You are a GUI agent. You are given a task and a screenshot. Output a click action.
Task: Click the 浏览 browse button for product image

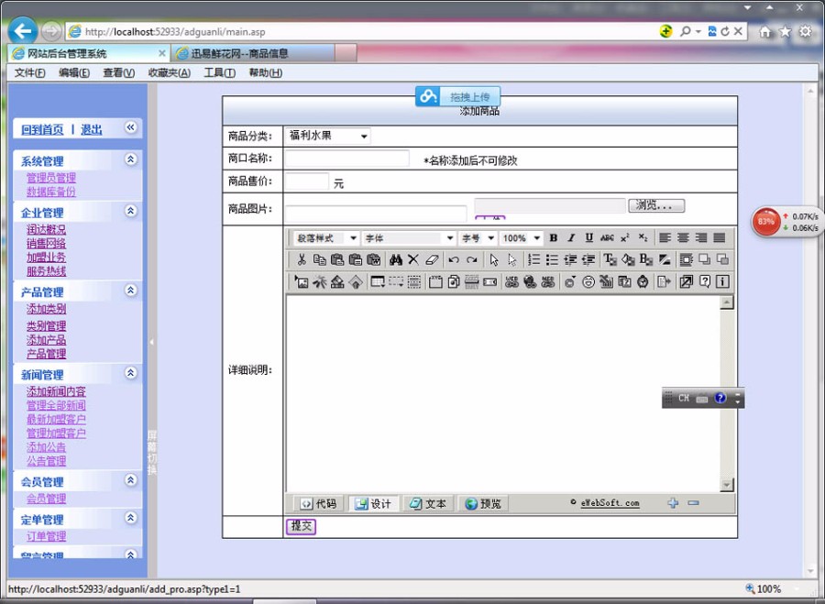[x=654, y=204]
